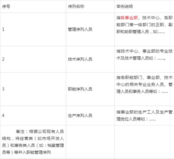The image size is (174, 159).
Task: Click the description starting 指技术中心、事业部的专业技术
Action: click(144, 55)
